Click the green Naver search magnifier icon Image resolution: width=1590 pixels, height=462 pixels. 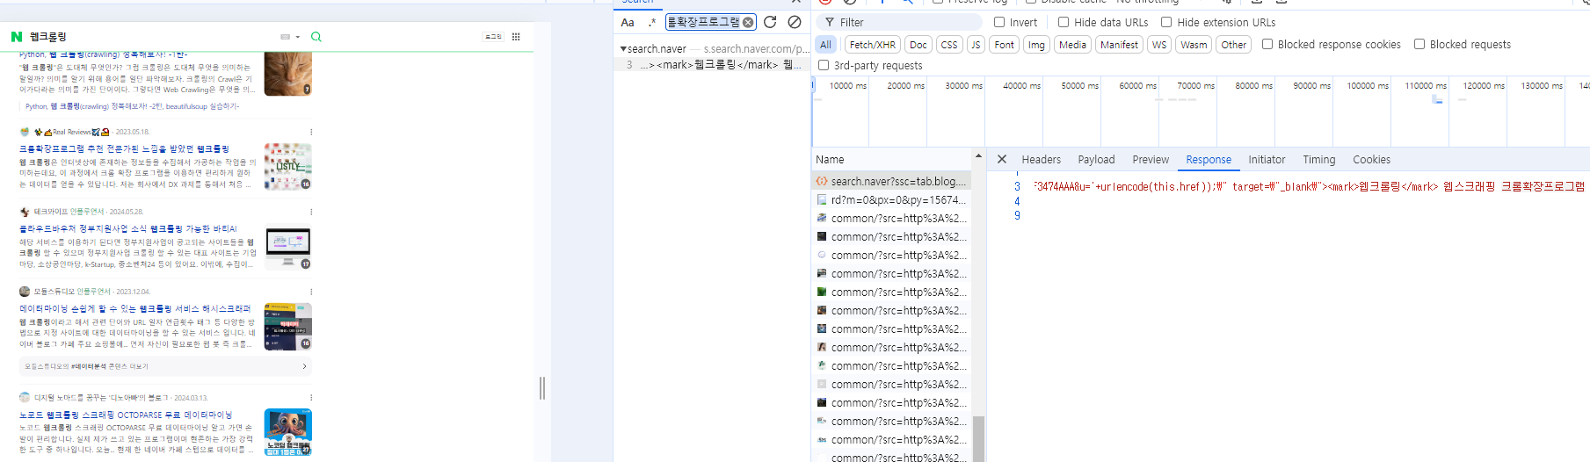[316, 37]
